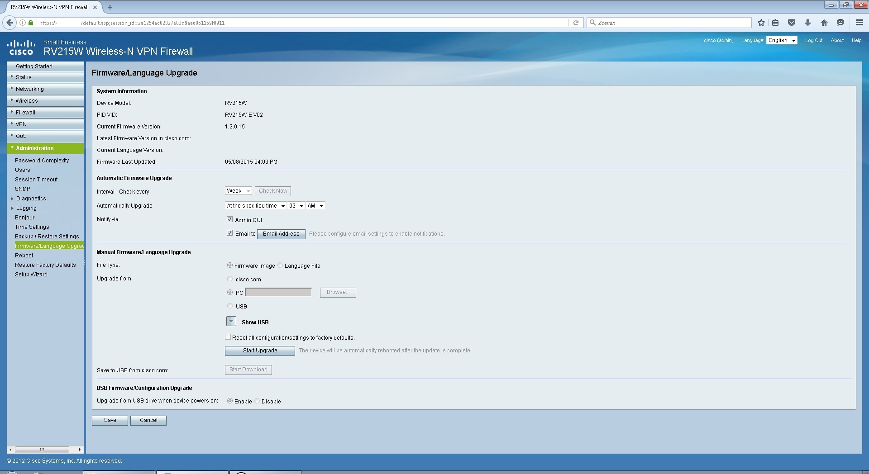Click the Email Address button
Viewport: 869px width, 474px height.
tap(281, 234)
